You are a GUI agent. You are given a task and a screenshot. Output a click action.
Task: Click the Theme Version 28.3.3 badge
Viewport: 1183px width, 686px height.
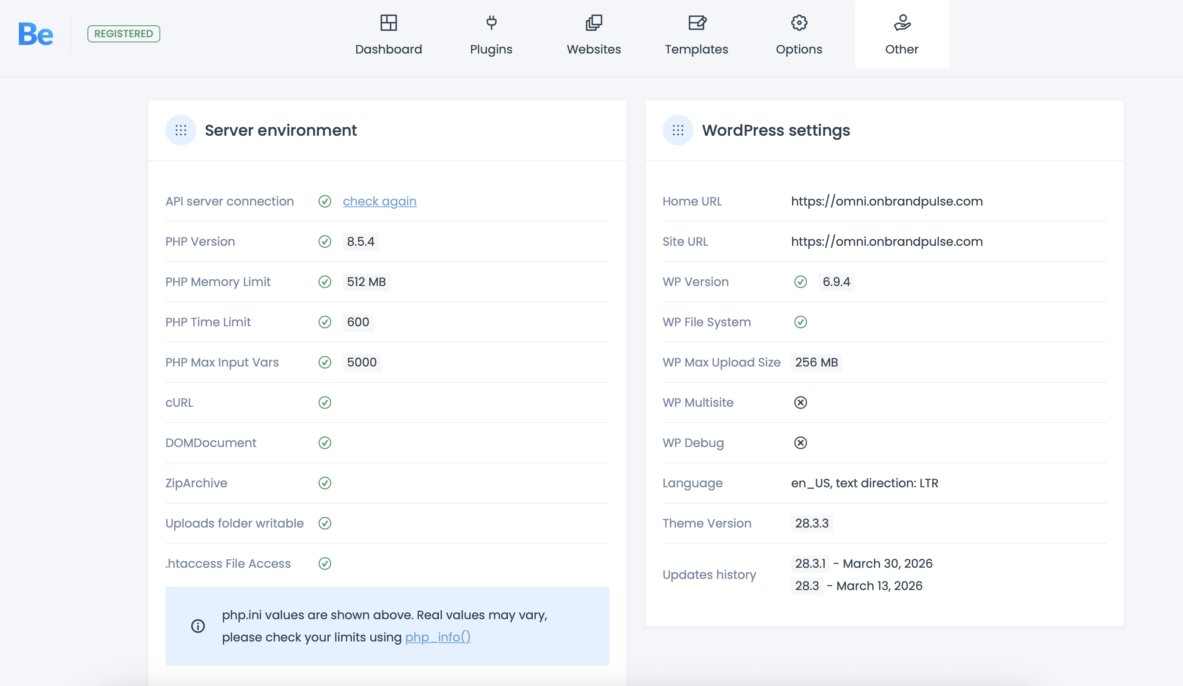[x=812, y=523]
